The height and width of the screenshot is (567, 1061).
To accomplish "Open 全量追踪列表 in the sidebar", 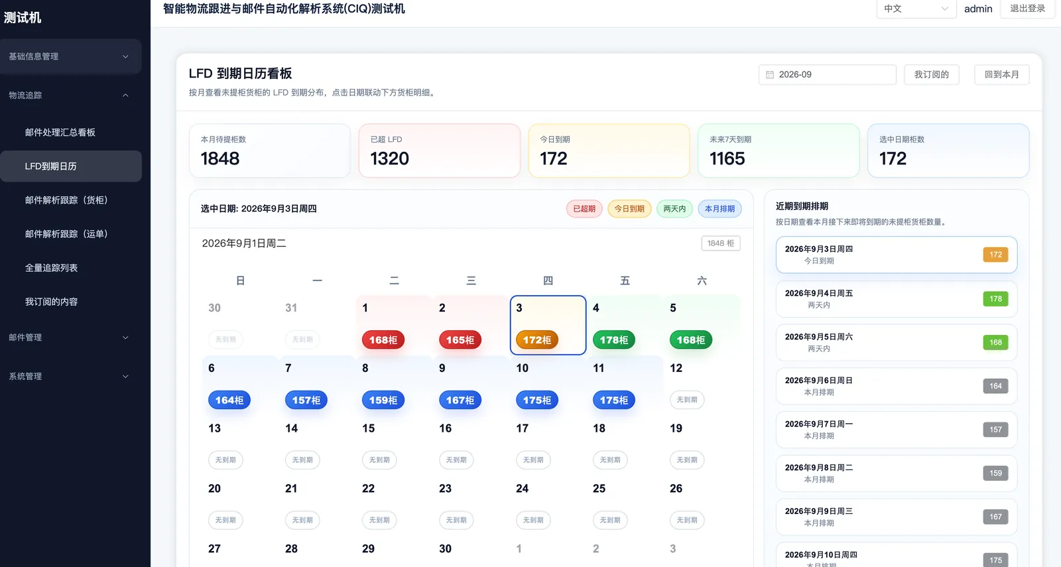I will [71, 268].
